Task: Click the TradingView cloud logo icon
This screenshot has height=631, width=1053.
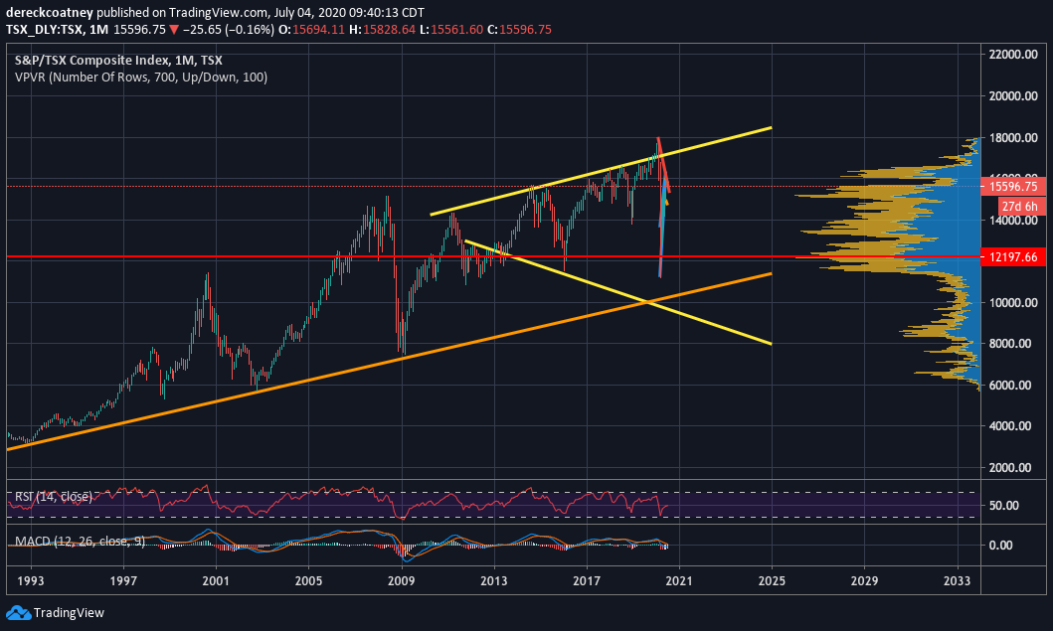Action: click(x=18, y=612)
